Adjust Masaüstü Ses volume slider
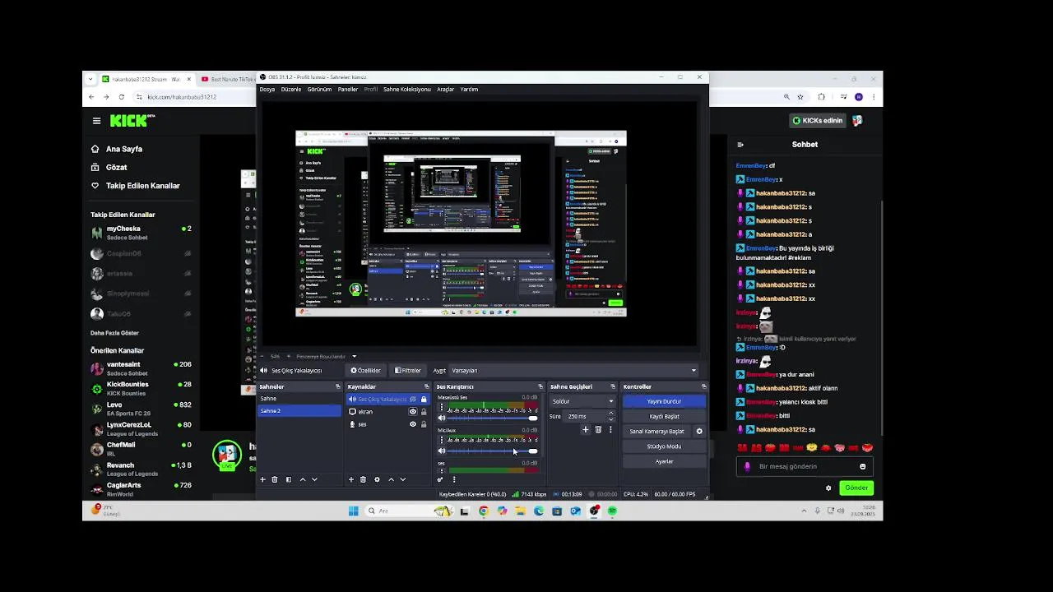 pyautogui.click(x=492, y=418)
